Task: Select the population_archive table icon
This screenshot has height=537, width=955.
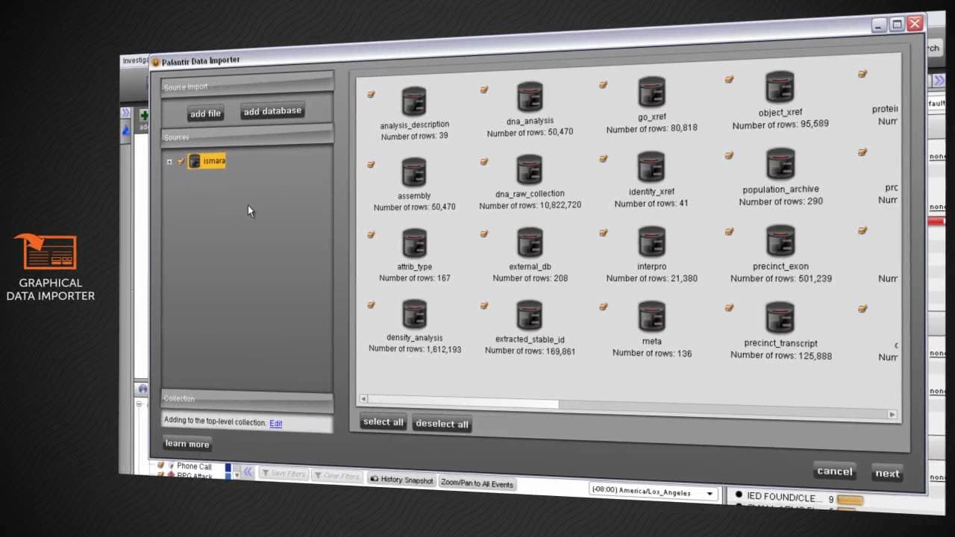Action: (x=780, y=164)
